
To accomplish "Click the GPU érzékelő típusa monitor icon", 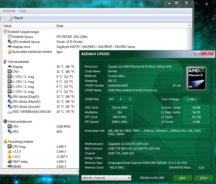I will tap(10, 42).
